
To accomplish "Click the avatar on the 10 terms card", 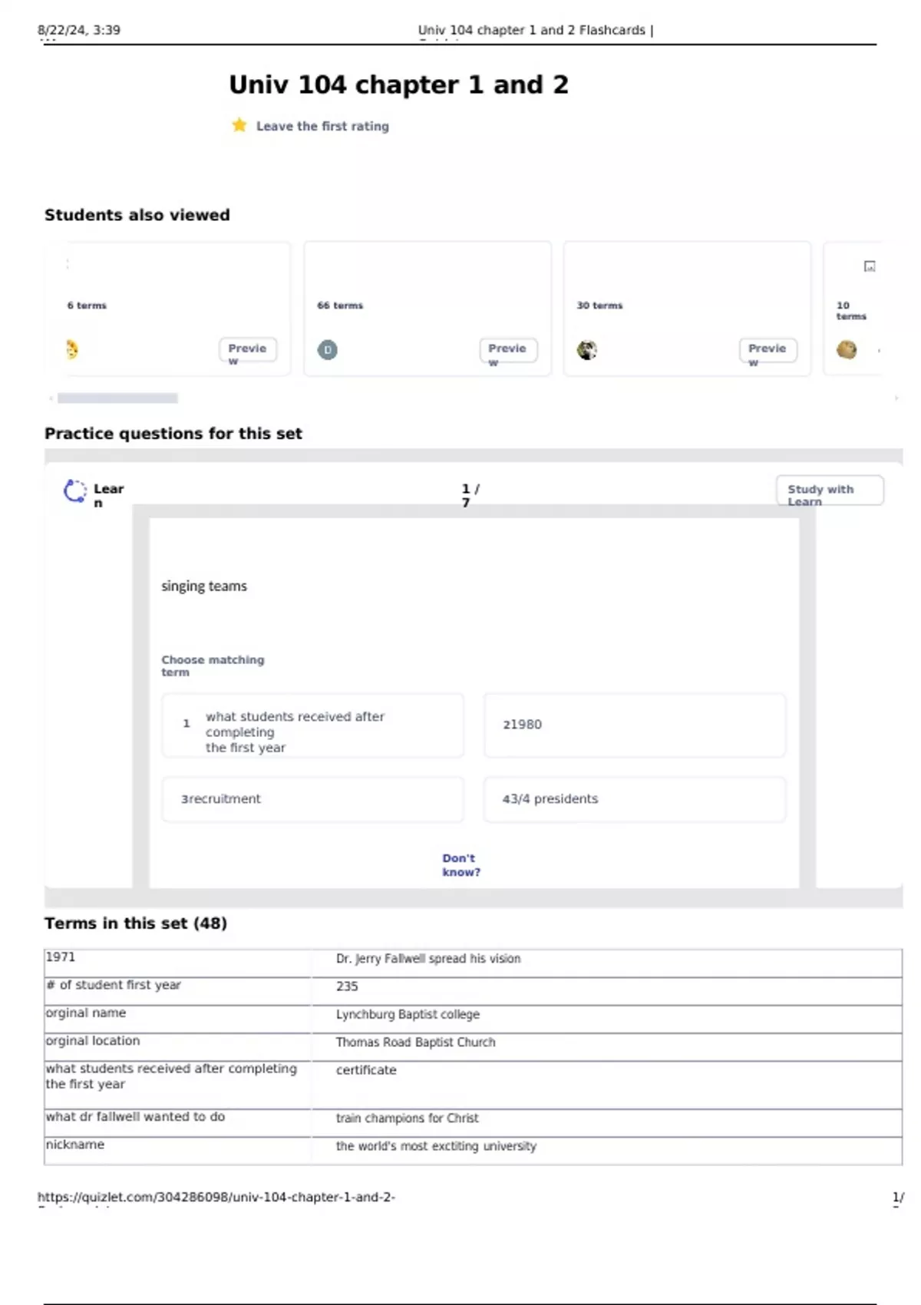I will (x=847, y=350).
